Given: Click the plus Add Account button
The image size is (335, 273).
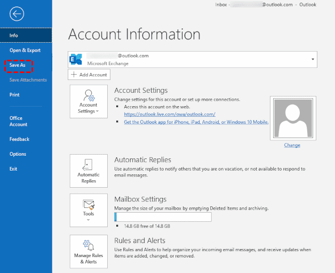Looking at the screenshot, I should click(89, 75).
